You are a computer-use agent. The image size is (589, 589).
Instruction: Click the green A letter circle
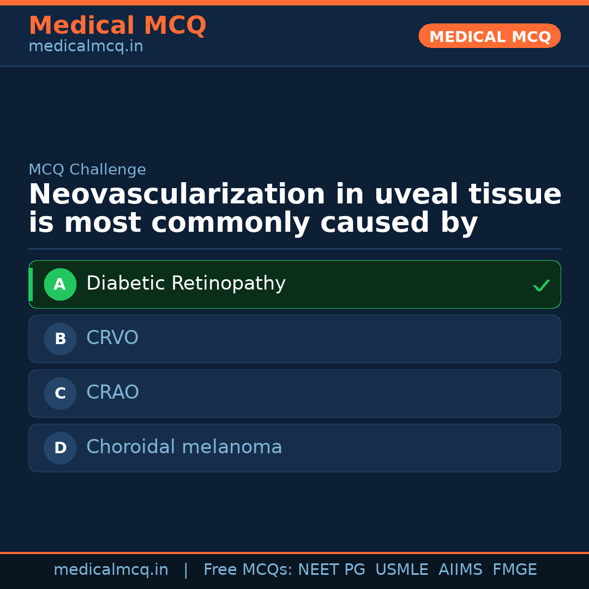[60, 284]
